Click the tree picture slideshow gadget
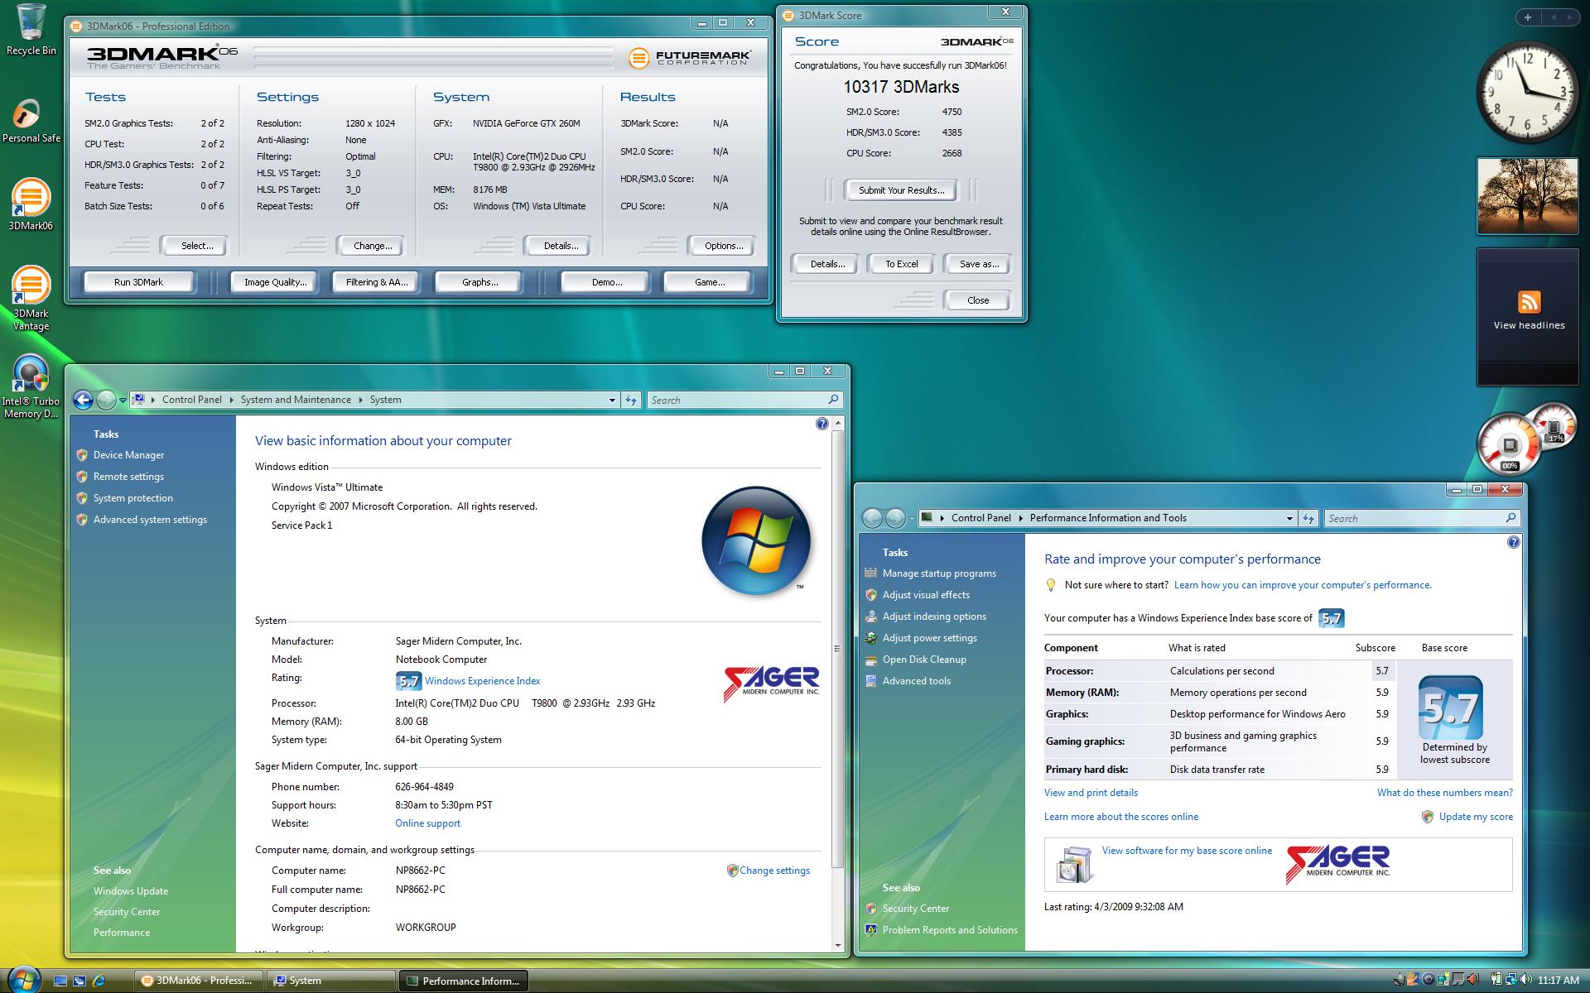This screenshot has height=993, width=1590. (1527, 196)
